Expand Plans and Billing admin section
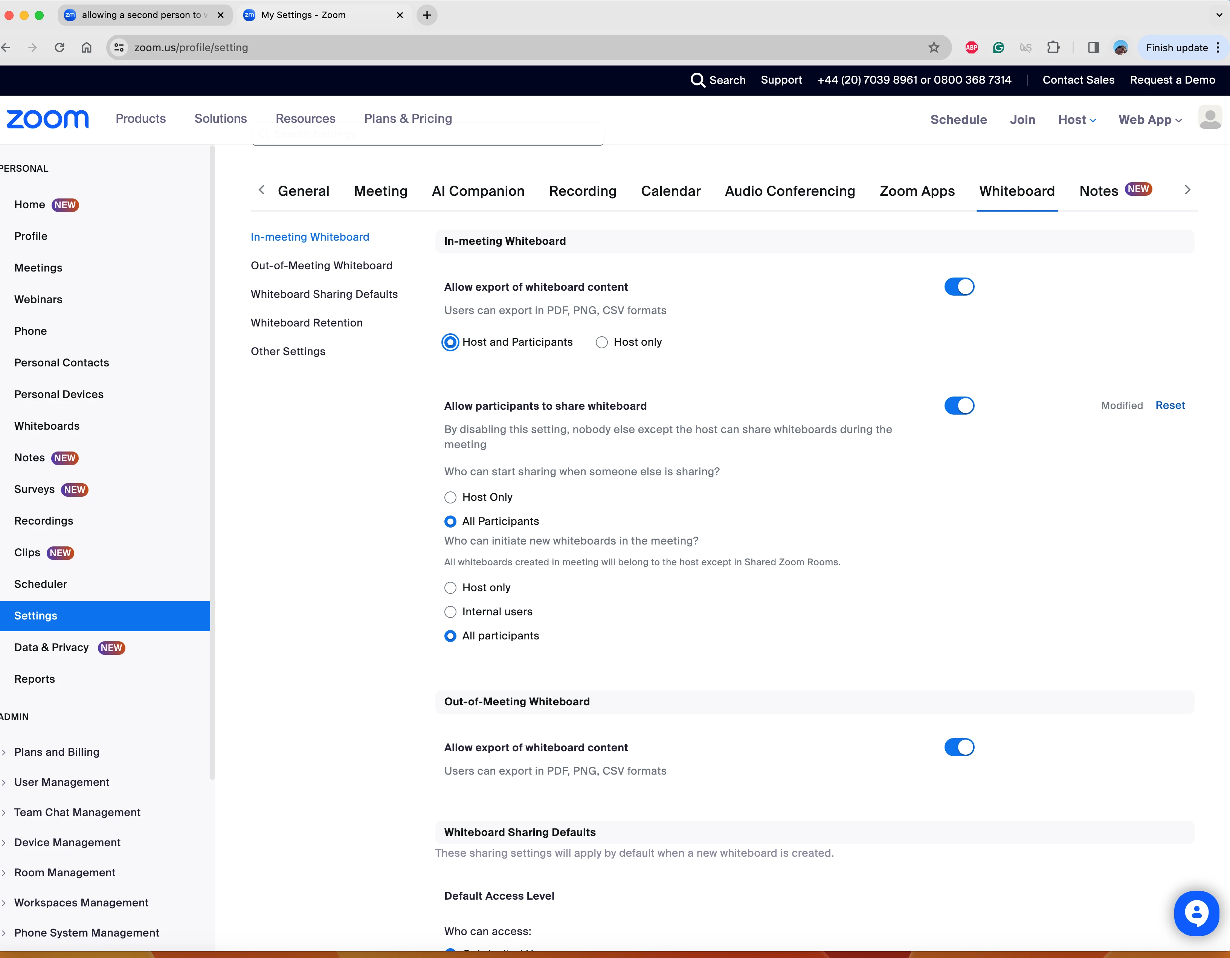This screenshot has height=958, width=1230. coord(56,752)
